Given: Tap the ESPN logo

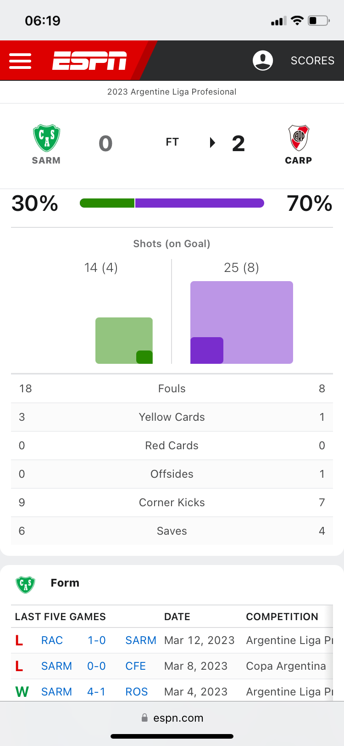Looking at the screenshot, I should [89, 61].
